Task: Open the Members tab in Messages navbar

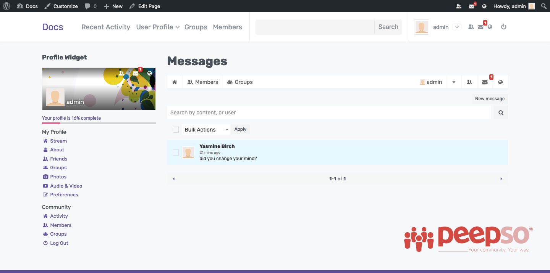Action: click(x=202, y=82)
